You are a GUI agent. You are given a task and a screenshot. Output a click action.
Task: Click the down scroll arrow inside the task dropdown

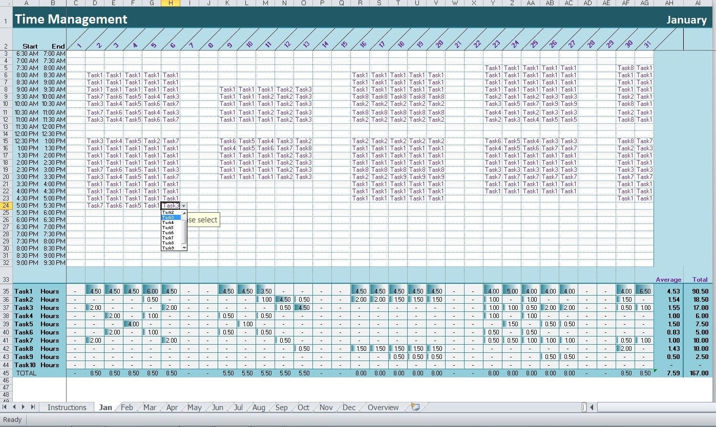(183, 248)
